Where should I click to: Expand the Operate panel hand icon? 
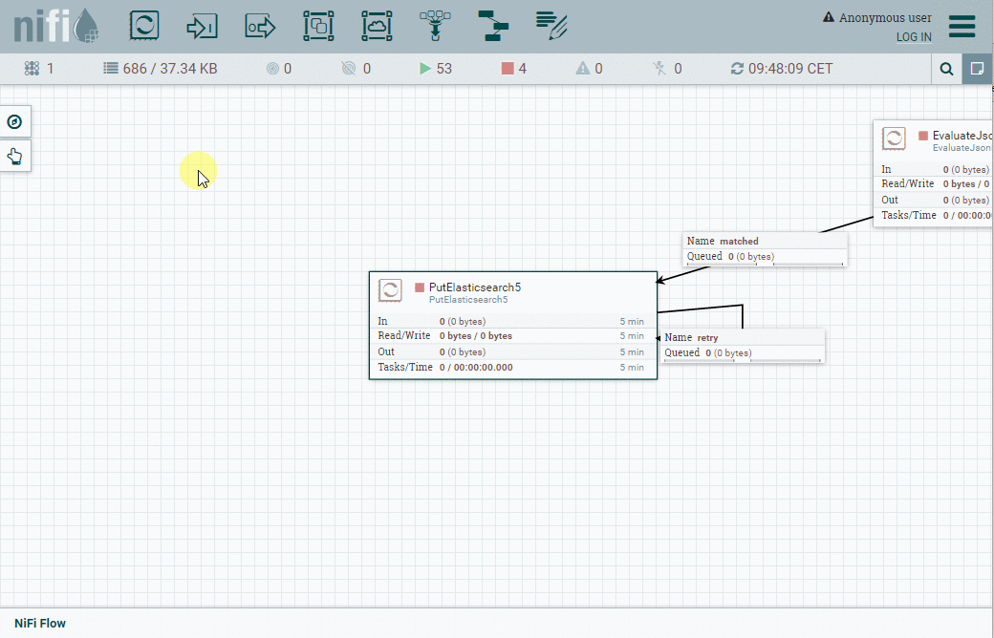(13, 155)
